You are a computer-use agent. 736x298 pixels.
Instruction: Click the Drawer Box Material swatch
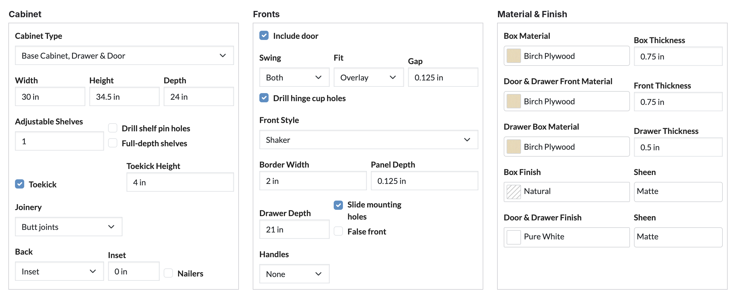click(x=514, y=147)
